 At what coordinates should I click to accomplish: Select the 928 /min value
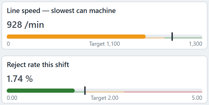coord(25,25)
